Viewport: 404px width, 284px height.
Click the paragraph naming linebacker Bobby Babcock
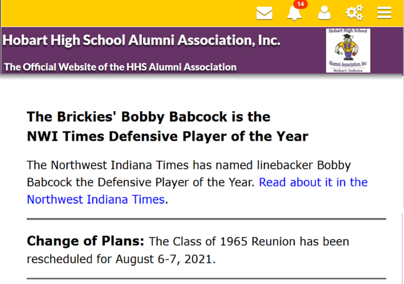197,182
